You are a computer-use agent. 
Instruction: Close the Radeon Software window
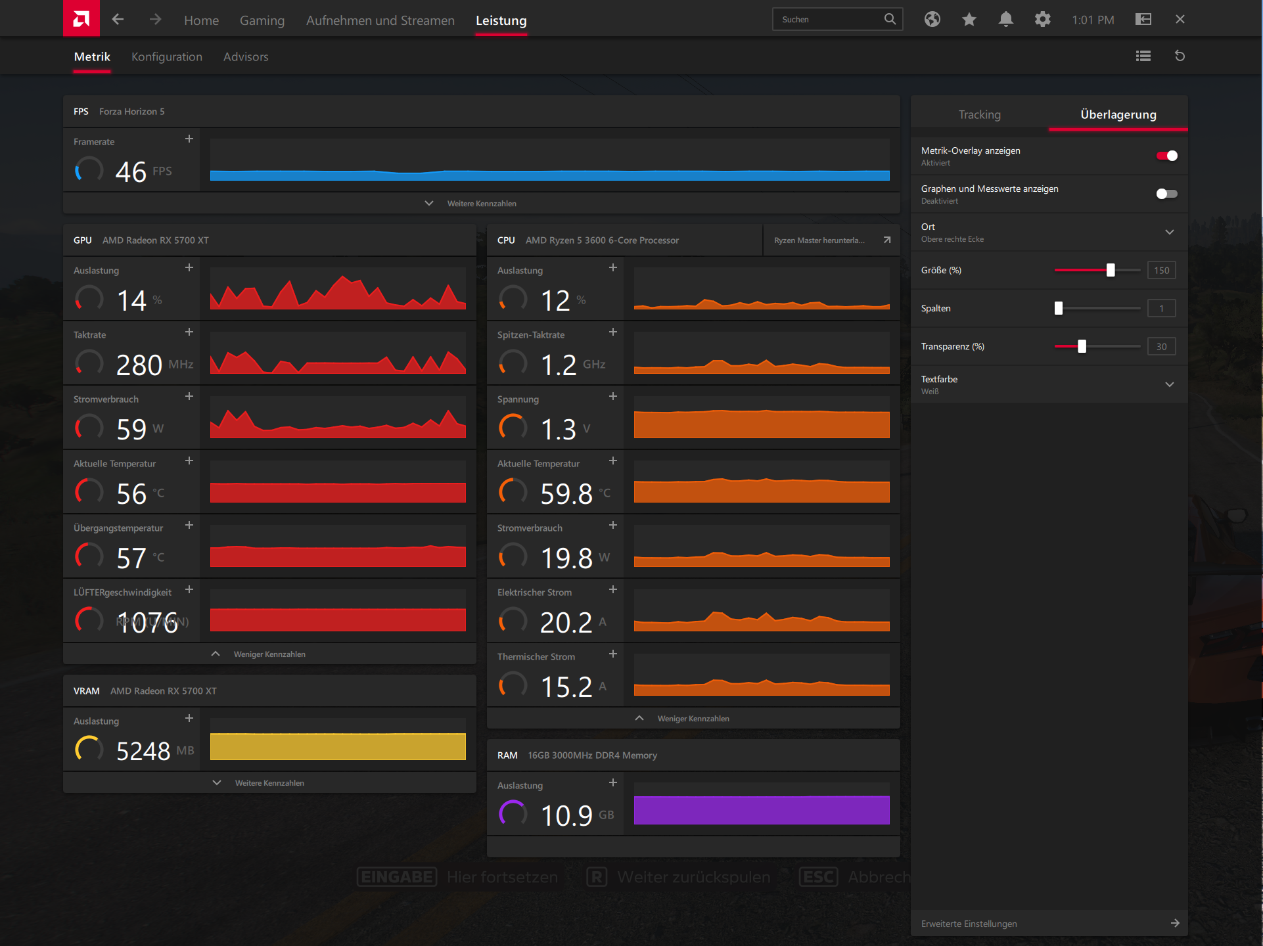click(1180, 19)
